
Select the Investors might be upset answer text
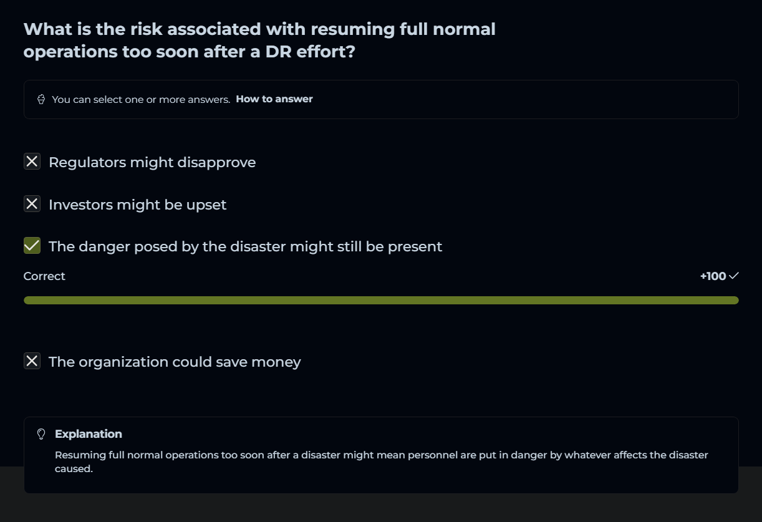pyautogui.click(x=137, y=205)
